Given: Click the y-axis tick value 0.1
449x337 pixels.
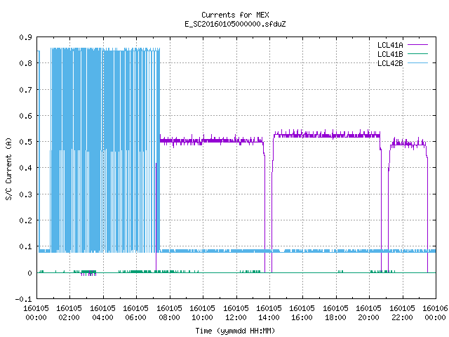Looking at the screenshot, I should point(25,246).
